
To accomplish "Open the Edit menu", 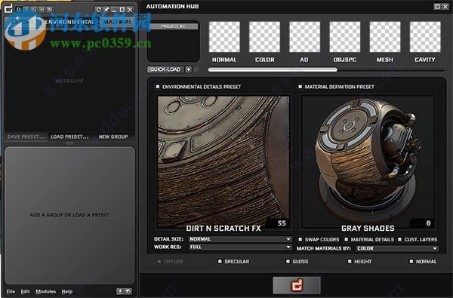I will (25, 292).
